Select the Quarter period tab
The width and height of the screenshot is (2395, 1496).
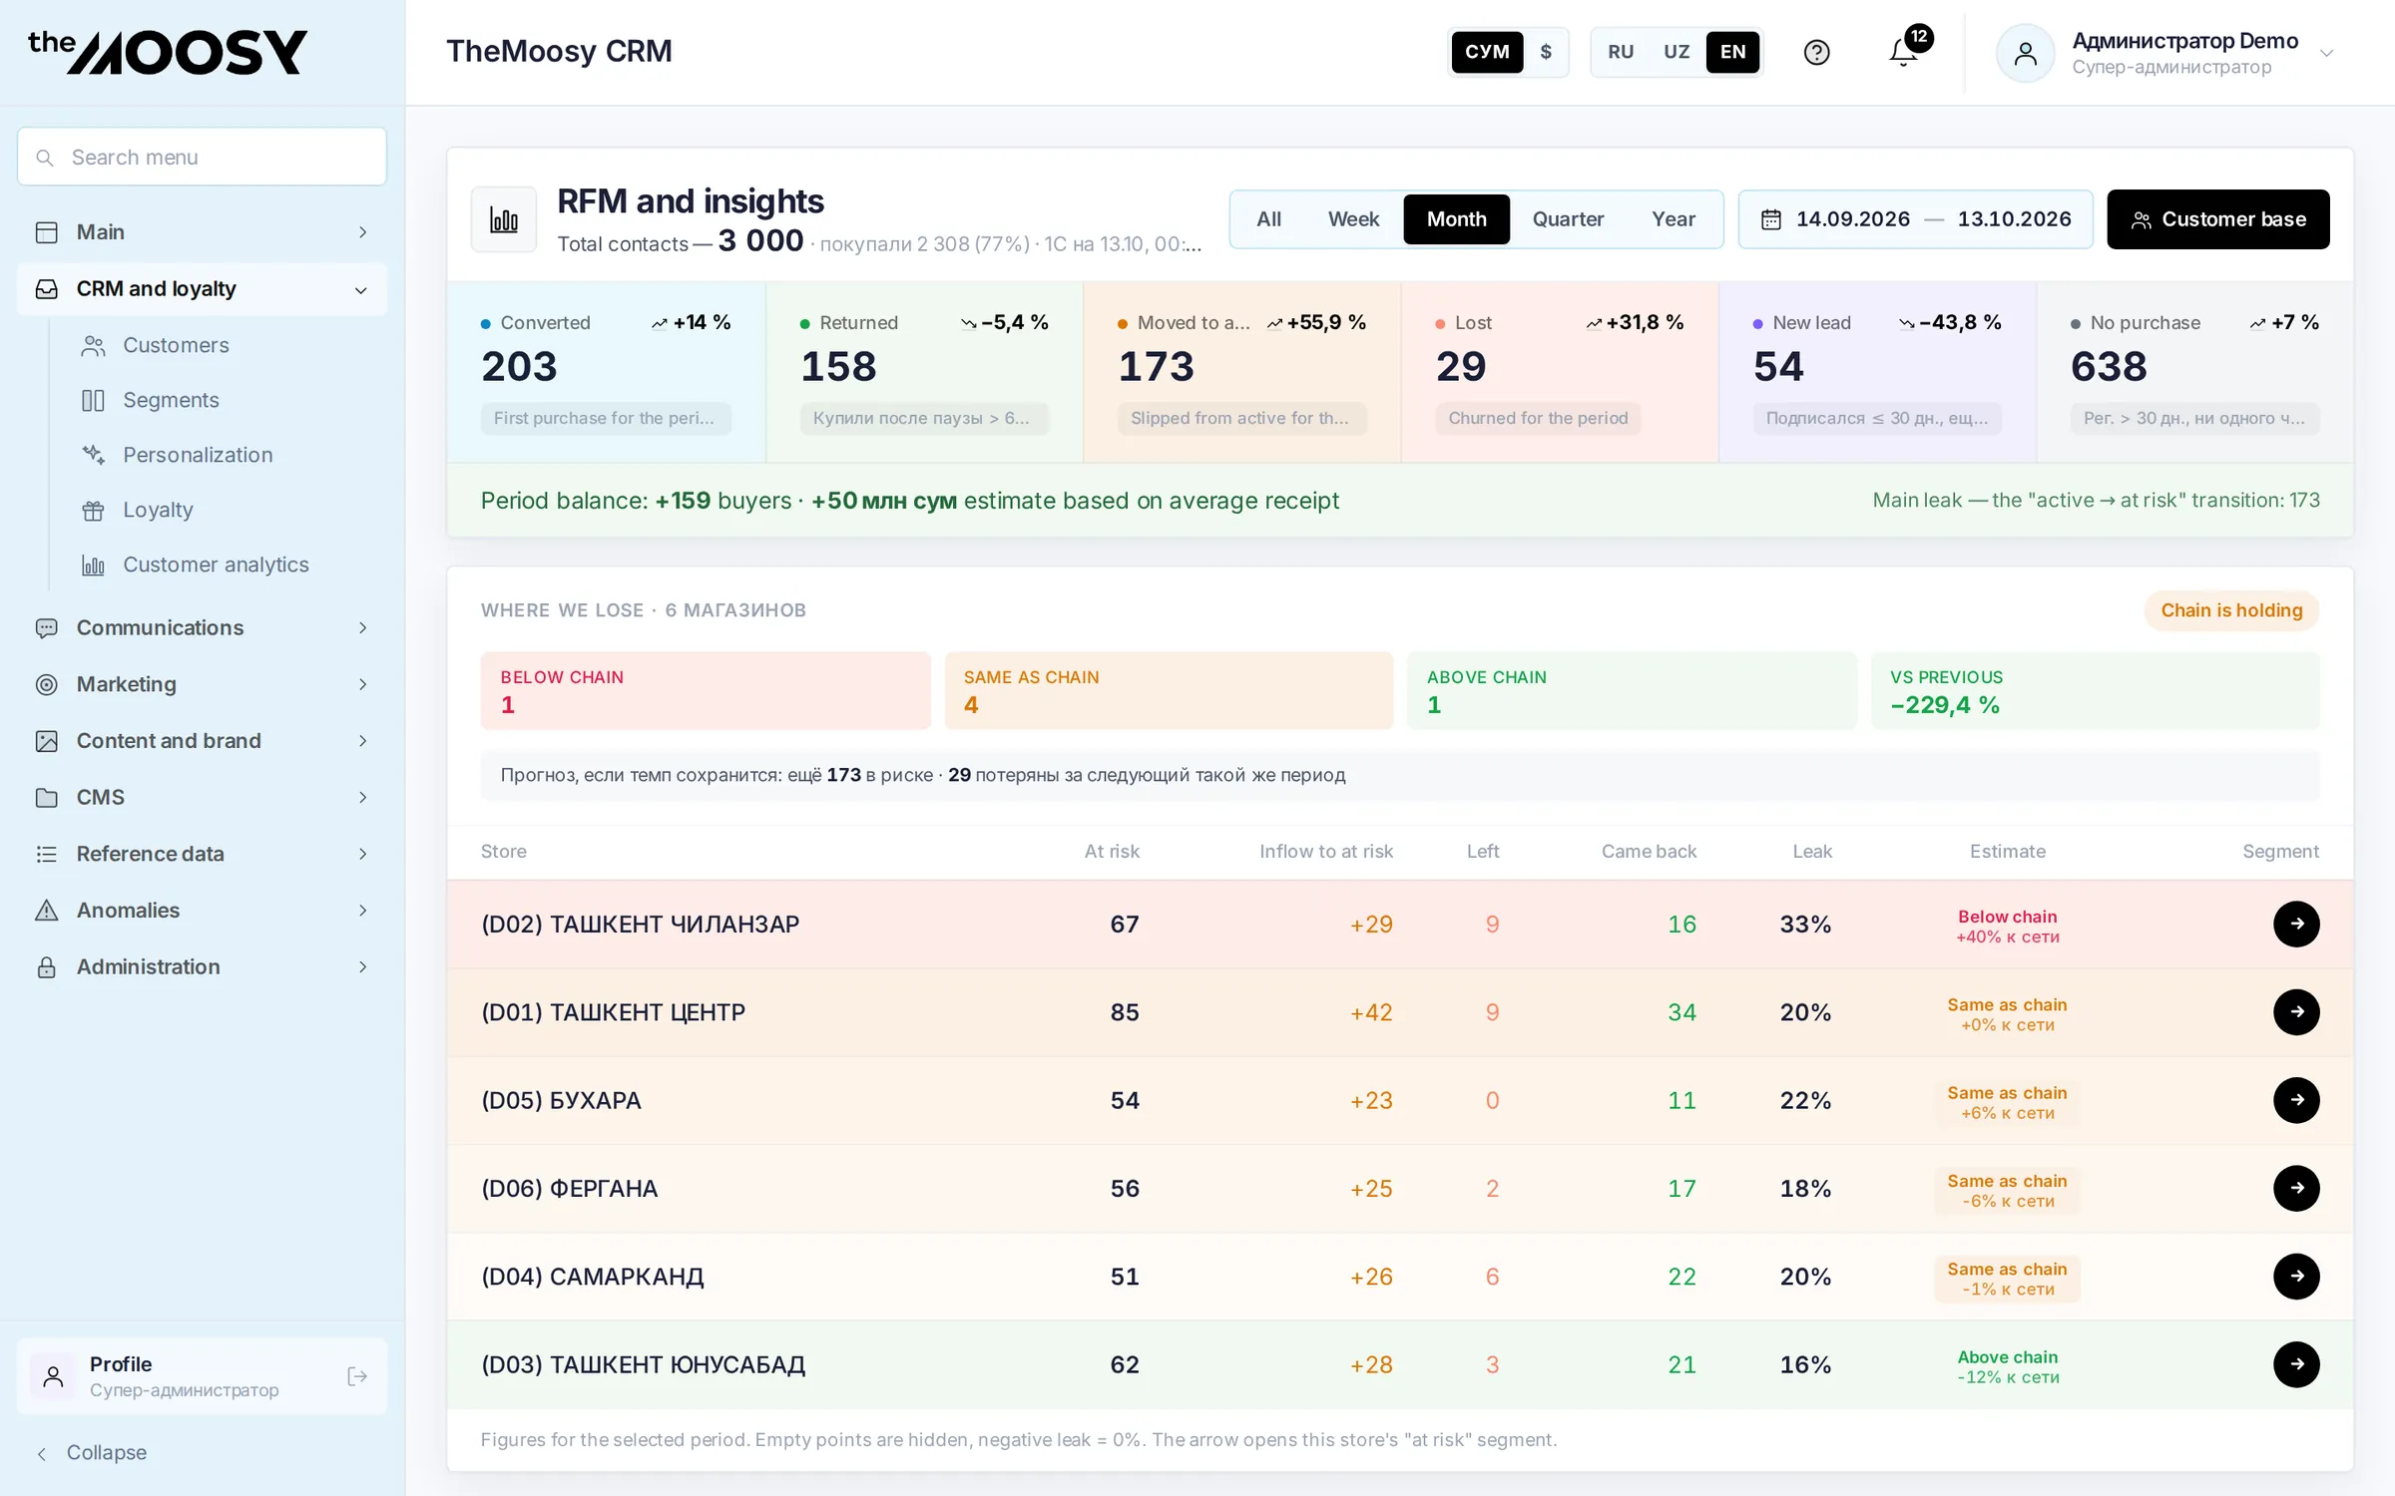pos(1568,219)
